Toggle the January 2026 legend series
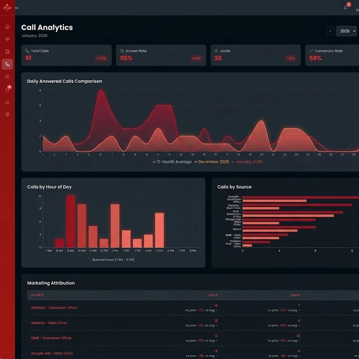 point(247,162)
